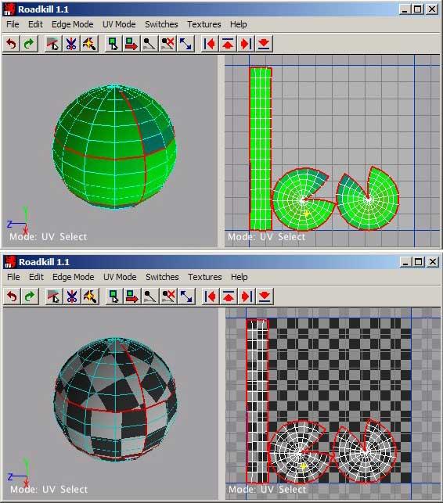Choose the scissors cut tool in checkered-texture window
This screenshot has height=503, width=443.
(x=71, y=296)
